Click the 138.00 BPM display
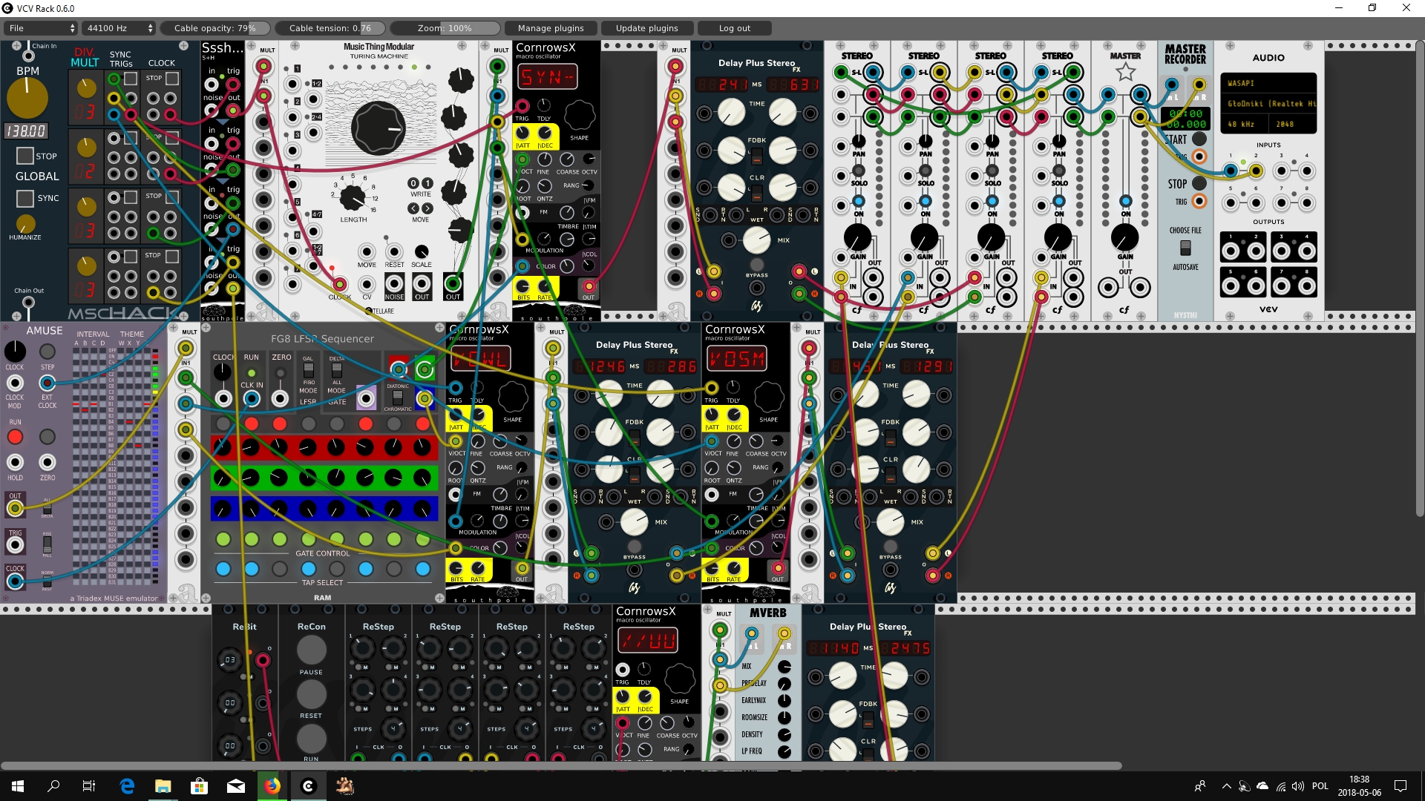The width and height of the screenshot is (1425, 801). pyautogui.click(x=27, y=131)
